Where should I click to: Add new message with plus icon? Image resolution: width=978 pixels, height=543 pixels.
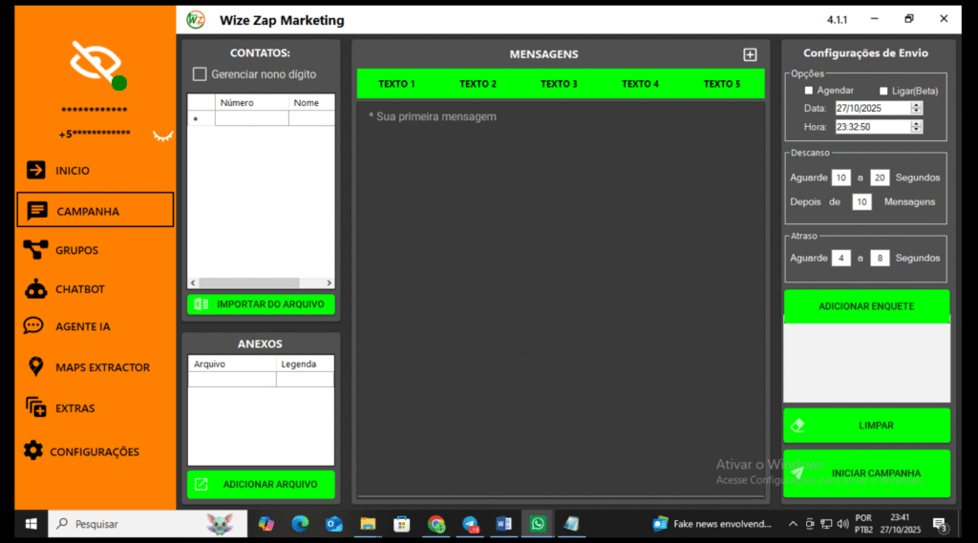[x=750, y=55]
